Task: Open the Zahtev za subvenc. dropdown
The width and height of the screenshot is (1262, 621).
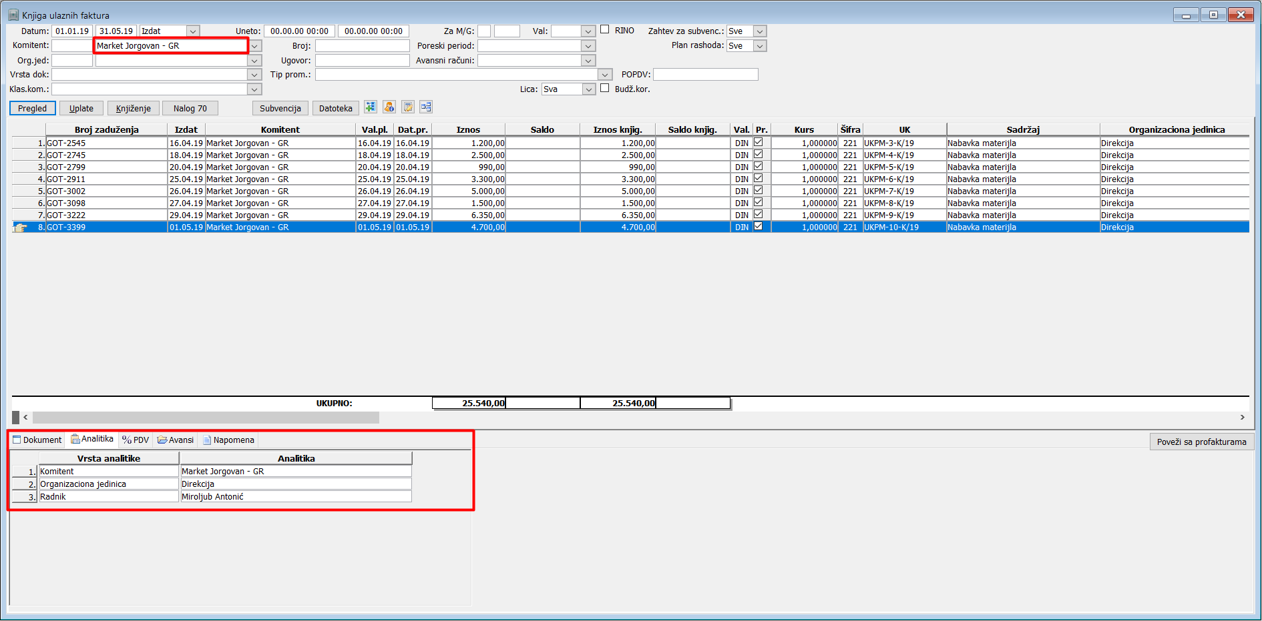Action: [x=760, y=31]
